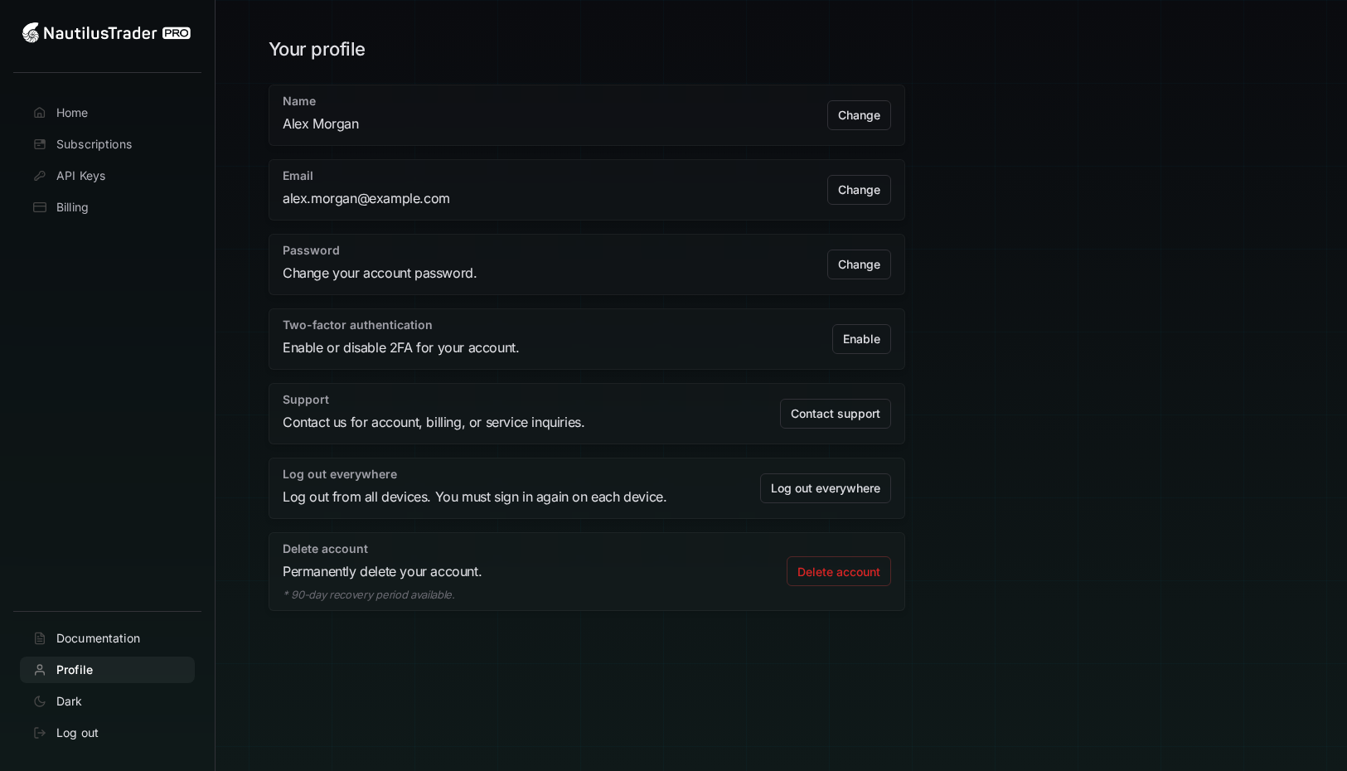Click the Log out arrow icon
Viewport: 1347px width, 771px height.
tap(40, 733)
